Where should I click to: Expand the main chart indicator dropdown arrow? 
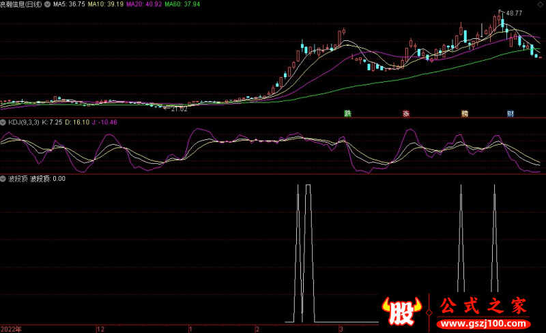46,4
